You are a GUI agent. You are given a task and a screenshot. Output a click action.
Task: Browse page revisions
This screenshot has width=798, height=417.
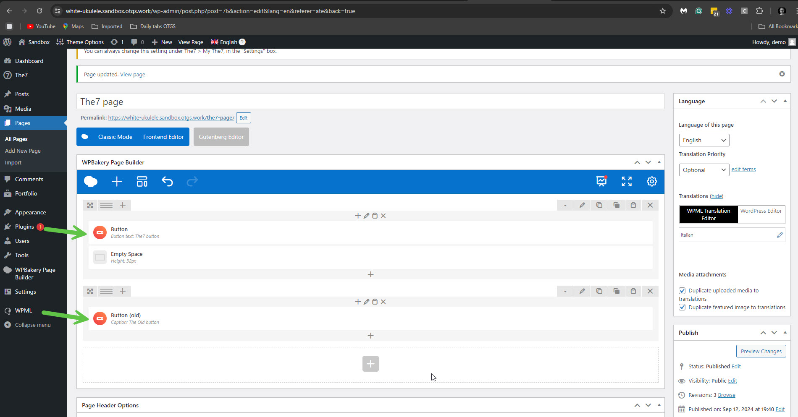point(727,395)
